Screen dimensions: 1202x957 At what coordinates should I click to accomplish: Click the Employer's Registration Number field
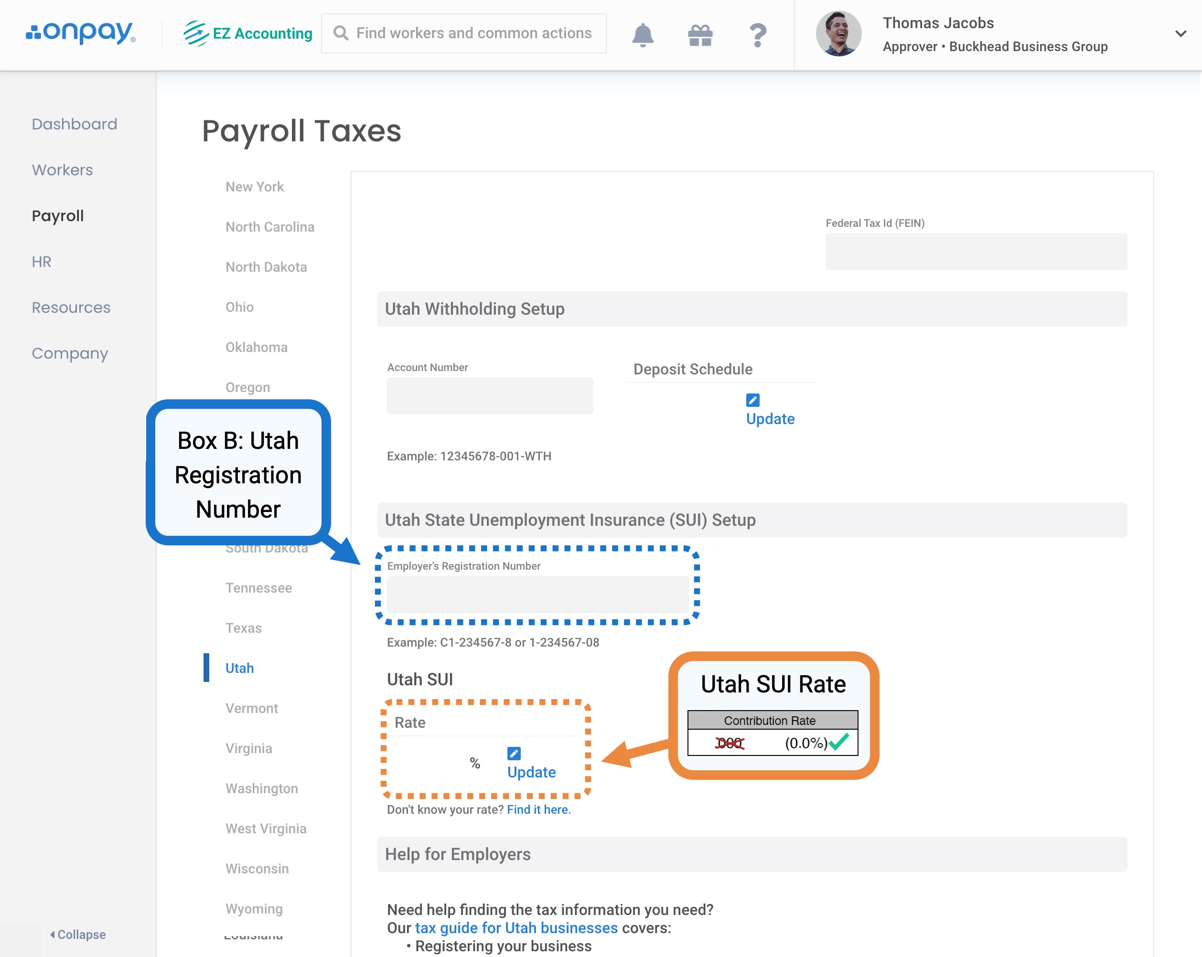tap(537, 595)
